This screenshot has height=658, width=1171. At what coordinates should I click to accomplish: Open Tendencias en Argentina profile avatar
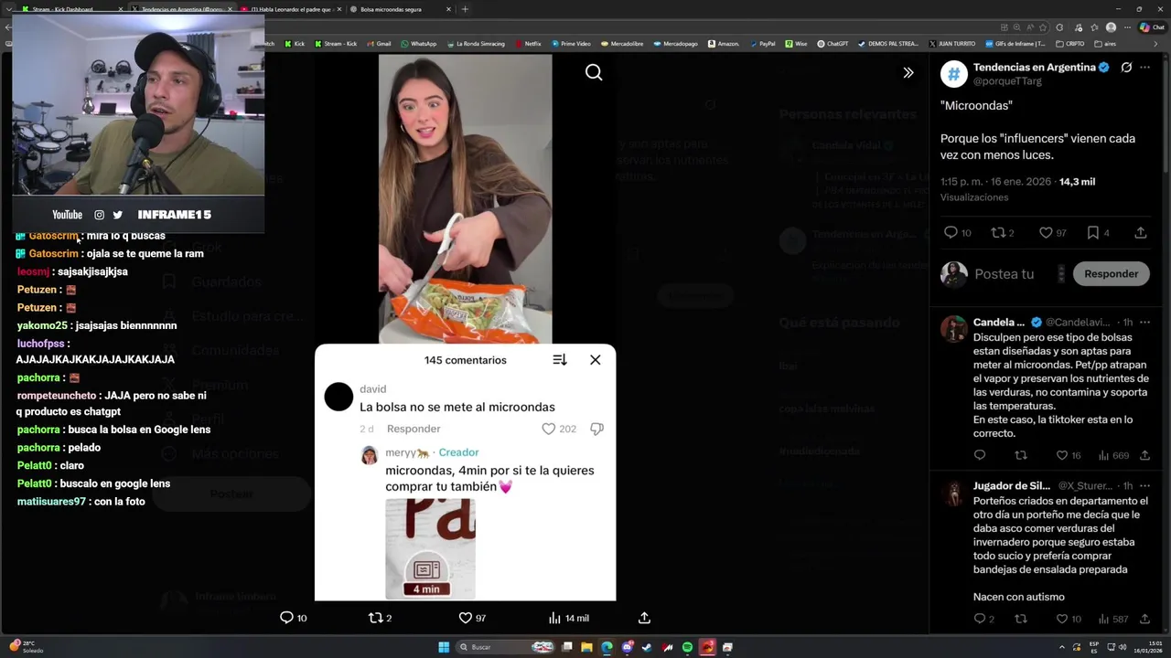pyautogui.click(x=954, y=74)
